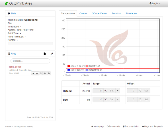Load ceshi.gcode with folder-open icon
The width and height of the screenshot is (168, 130).
45,73
